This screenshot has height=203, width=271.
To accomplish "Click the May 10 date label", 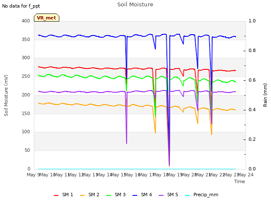I will (47, 175).
